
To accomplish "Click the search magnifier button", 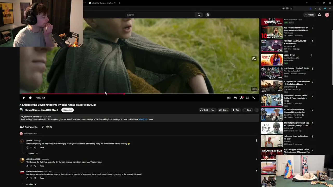I will point(199,15).
